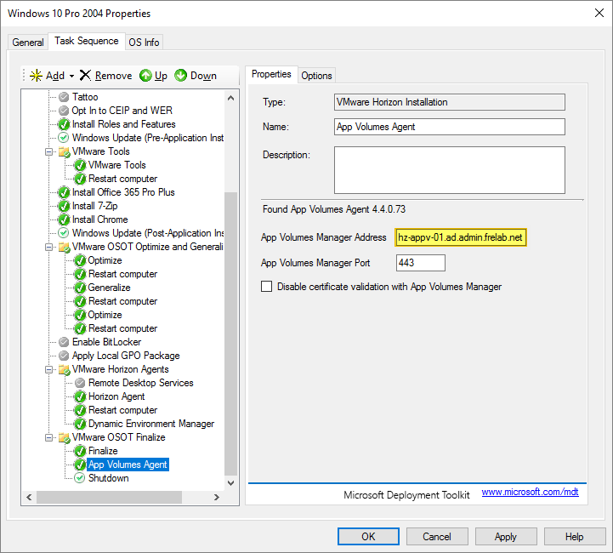Click disabled gray icon beside Enable BitLocker

(64, 342)
